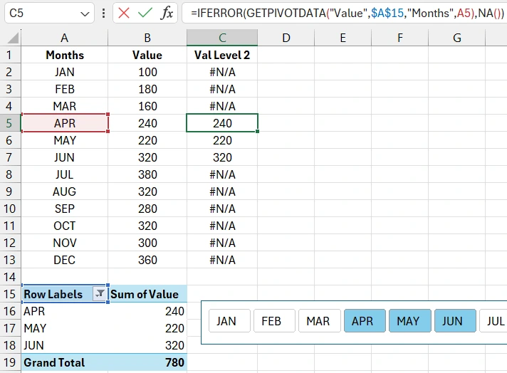Viewport: 507px width, 373px height.
Task: Select column D header
Action: (286, 38)
